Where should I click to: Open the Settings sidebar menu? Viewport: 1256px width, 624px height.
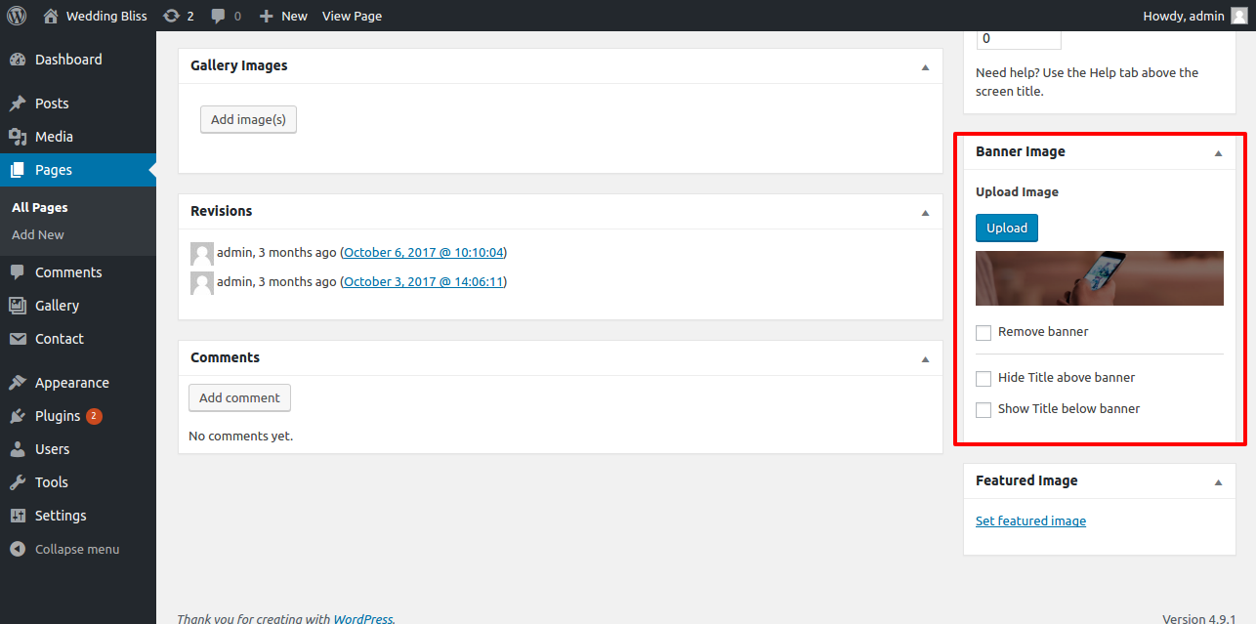click(x=61, y=516)
